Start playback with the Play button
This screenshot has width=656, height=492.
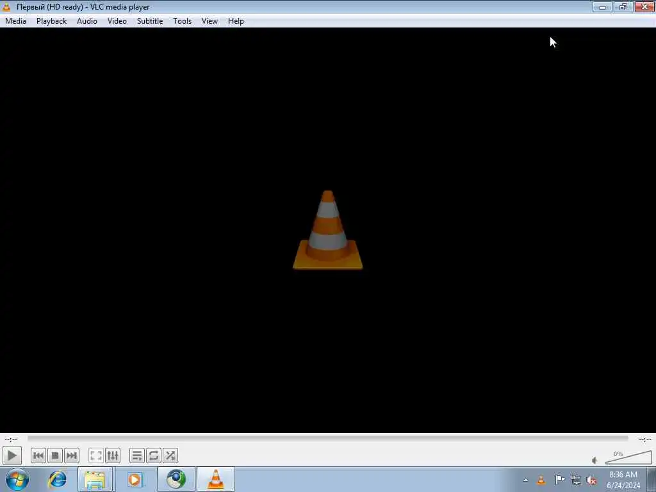(x=12, y=455)
